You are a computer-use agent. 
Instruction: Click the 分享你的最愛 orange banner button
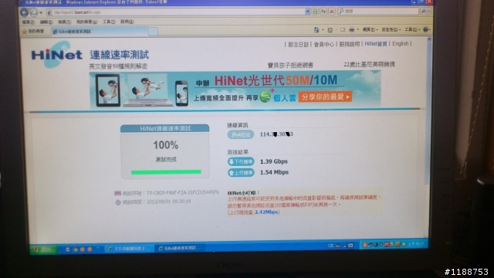coord(325,97)
